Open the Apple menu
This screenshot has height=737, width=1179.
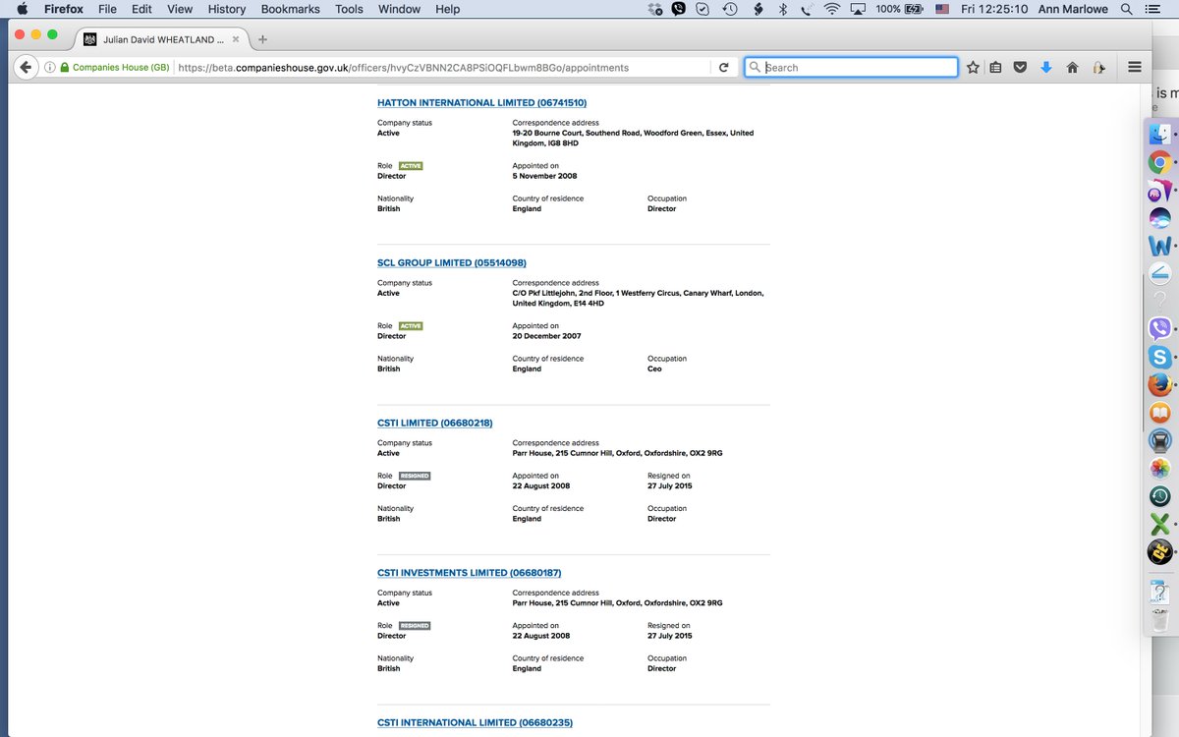tap(22, 9)
